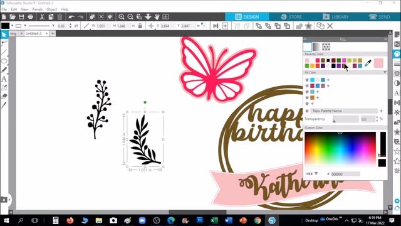401x226 pixels.
Task: Pick a color with the eyedropper icon
Action: 368,63
